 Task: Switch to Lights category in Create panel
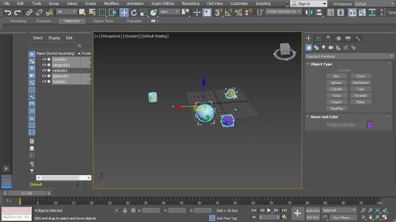click(x=324, y=47)
